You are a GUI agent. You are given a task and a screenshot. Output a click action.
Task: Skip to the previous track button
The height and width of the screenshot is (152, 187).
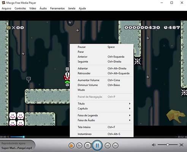[x=108, y=146]
